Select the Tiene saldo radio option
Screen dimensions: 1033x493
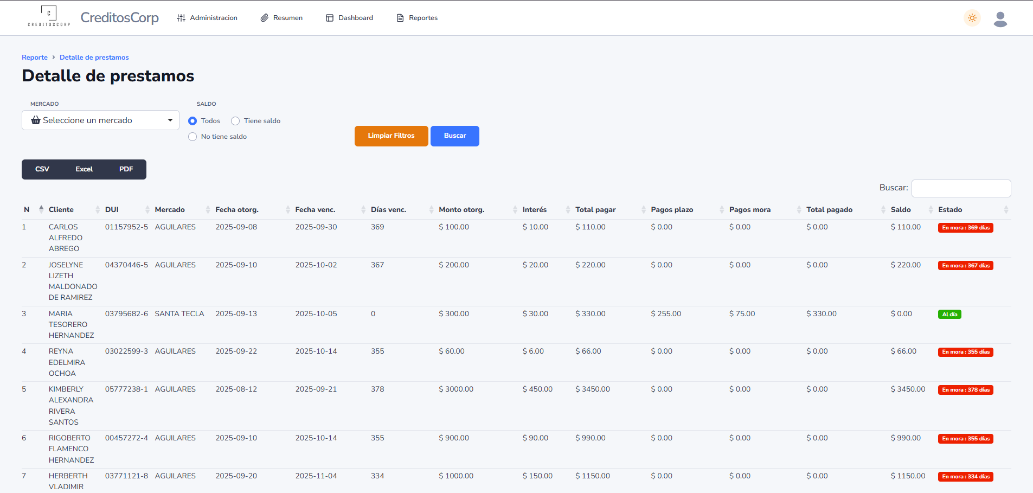point(235,121)
